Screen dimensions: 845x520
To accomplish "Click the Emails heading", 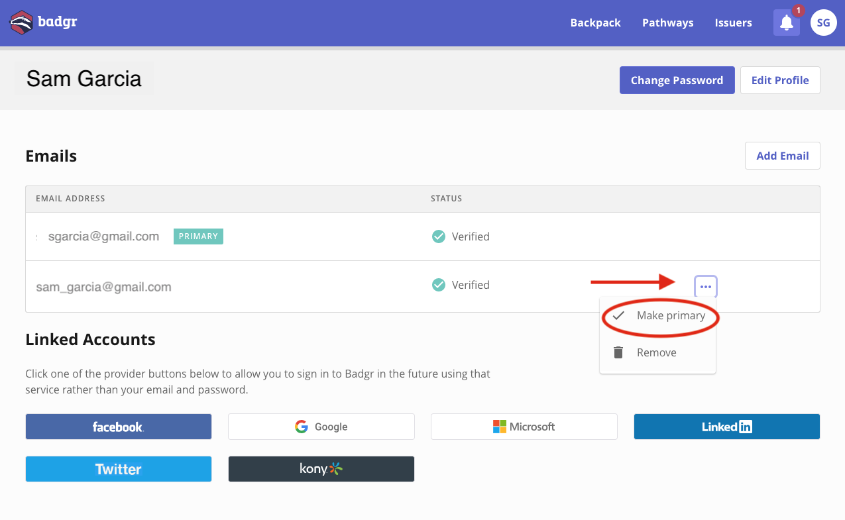I will (x=51, y=156).
